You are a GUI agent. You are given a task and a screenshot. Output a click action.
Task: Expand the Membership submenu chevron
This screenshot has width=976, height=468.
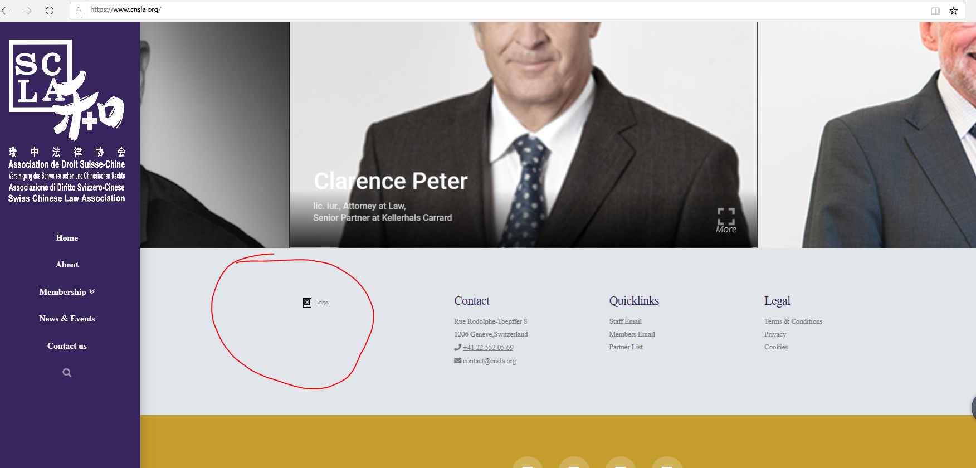click(x=92, y=291)
